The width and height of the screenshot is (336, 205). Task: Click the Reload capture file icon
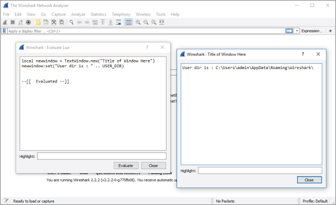(x=62, y=22)
